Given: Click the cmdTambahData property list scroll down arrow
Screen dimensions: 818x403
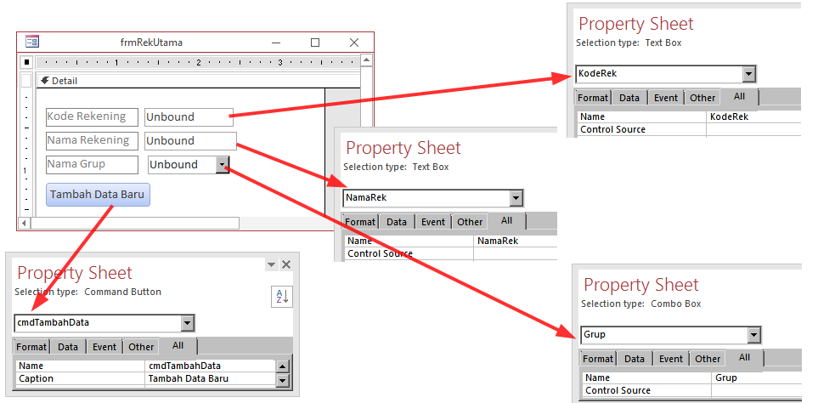Looking at the screenshot, I should (282, 380).
